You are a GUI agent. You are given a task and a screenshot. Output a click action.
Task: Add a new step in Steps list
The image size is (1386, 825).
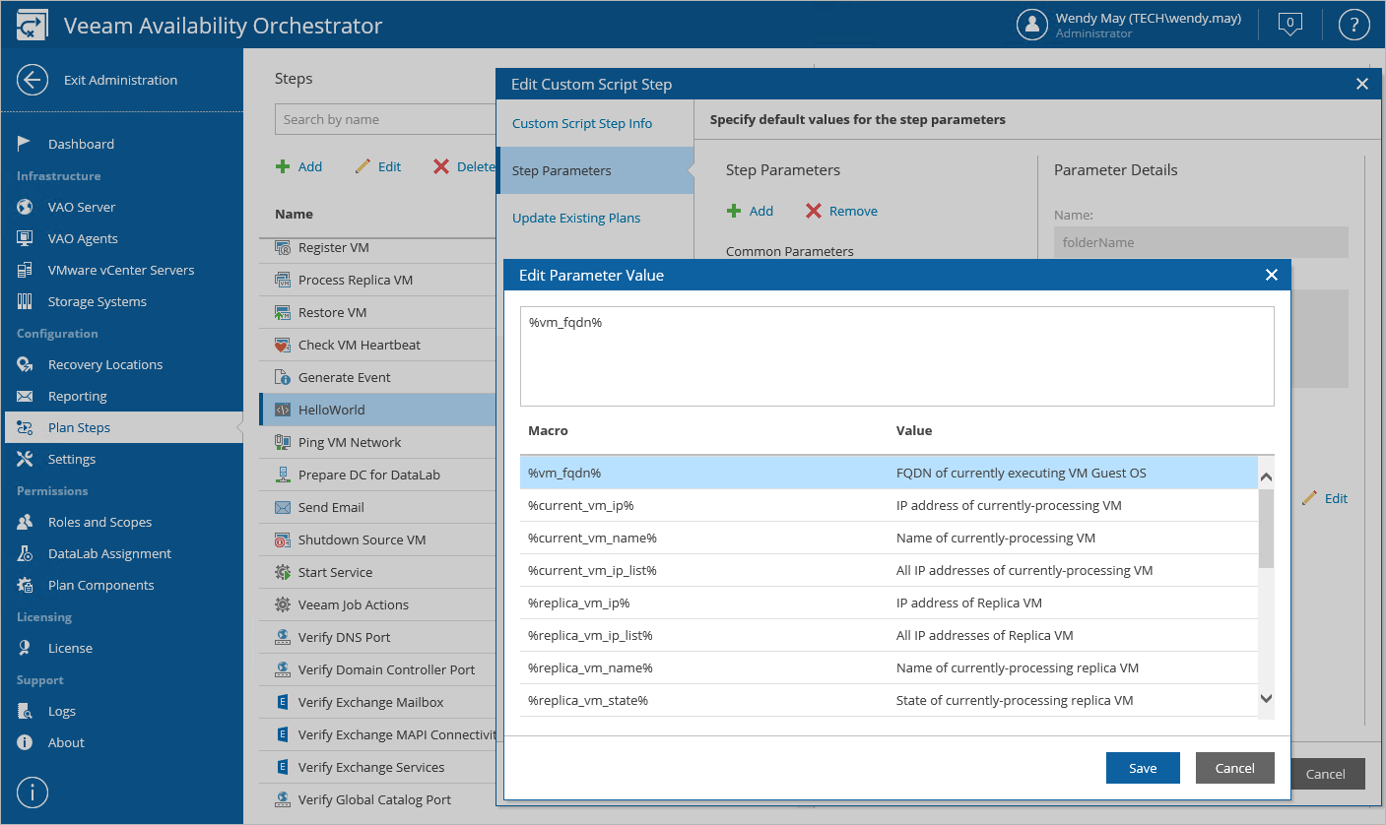[x=298, y=166]
